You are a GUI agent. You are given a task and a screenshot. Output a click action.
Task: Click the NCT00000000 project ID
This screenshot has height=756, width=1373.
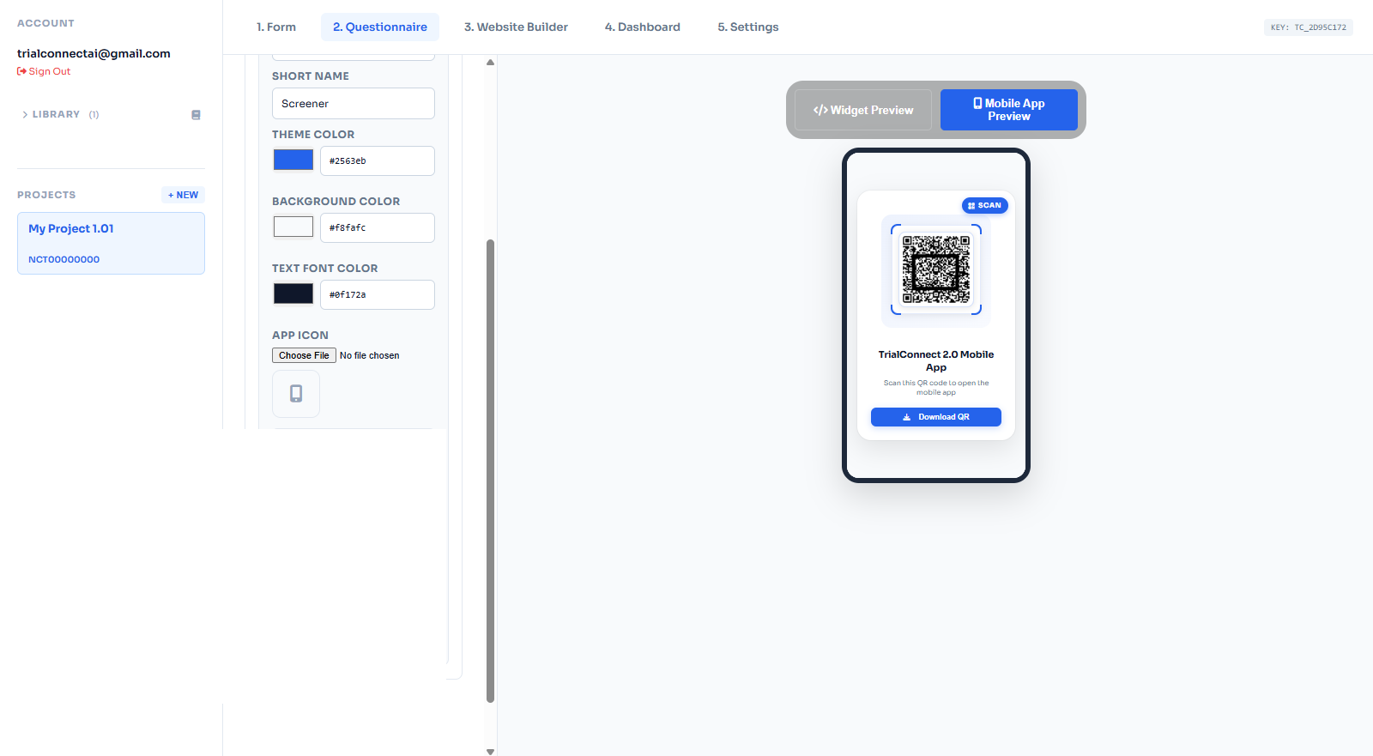(x=64, y=259)
